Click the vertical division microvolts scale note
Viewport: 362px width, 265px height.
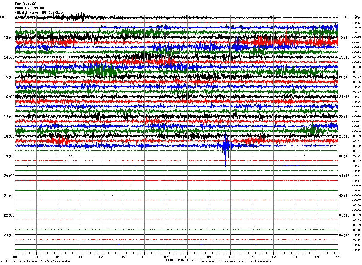(38, 261)
